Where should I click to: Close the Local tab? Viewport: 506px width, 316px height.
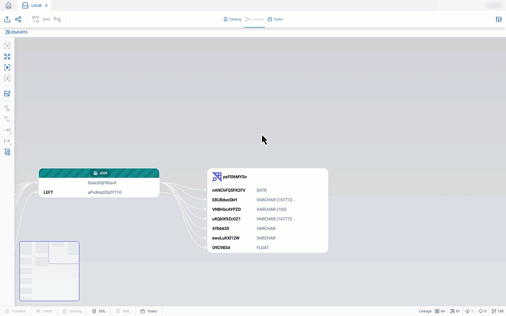coord(46,6)
